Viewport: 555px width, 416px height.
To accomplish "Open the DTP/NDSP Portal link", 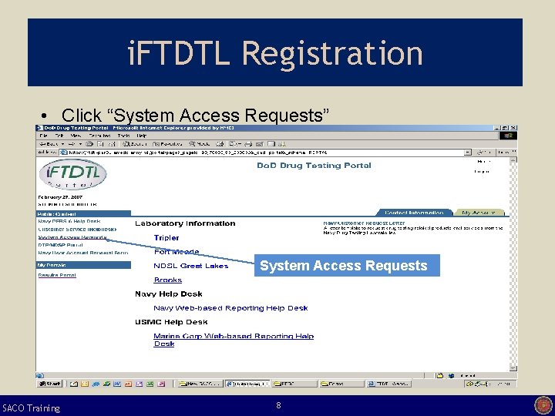I will point(61,245).
